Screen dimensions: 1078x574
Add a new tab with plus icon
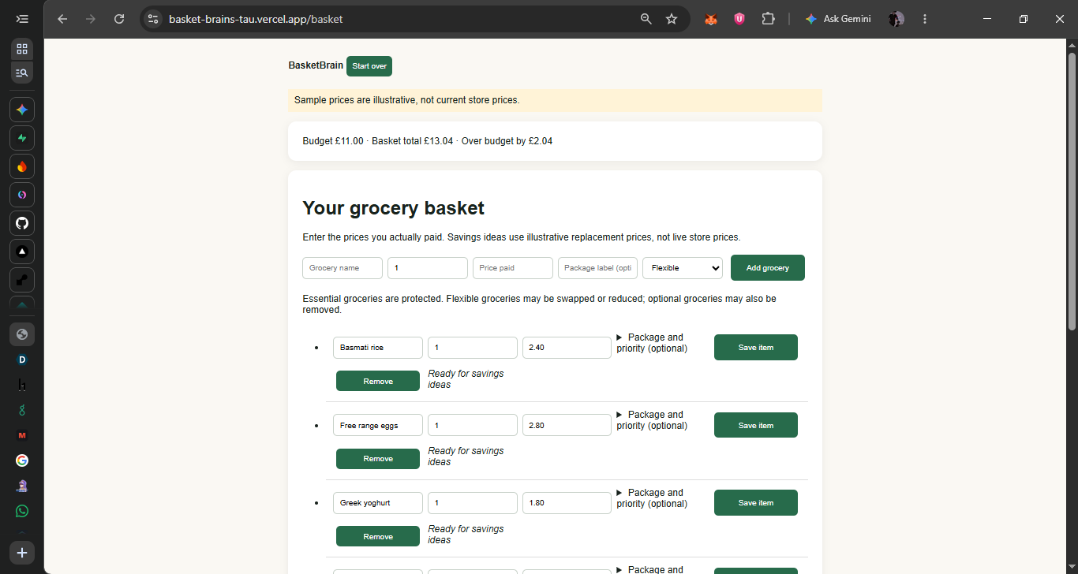click(22, 553)
